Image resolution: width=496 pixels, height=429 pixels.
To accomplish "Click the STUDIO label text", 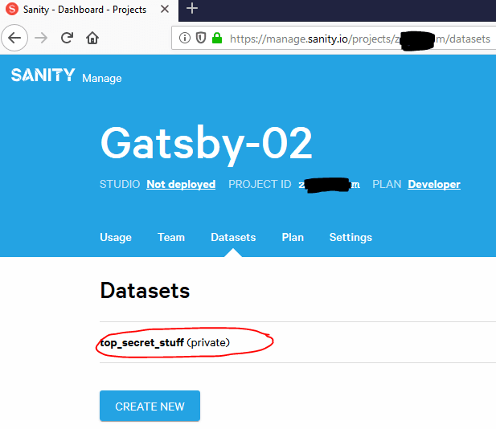I will pos(120,184).
